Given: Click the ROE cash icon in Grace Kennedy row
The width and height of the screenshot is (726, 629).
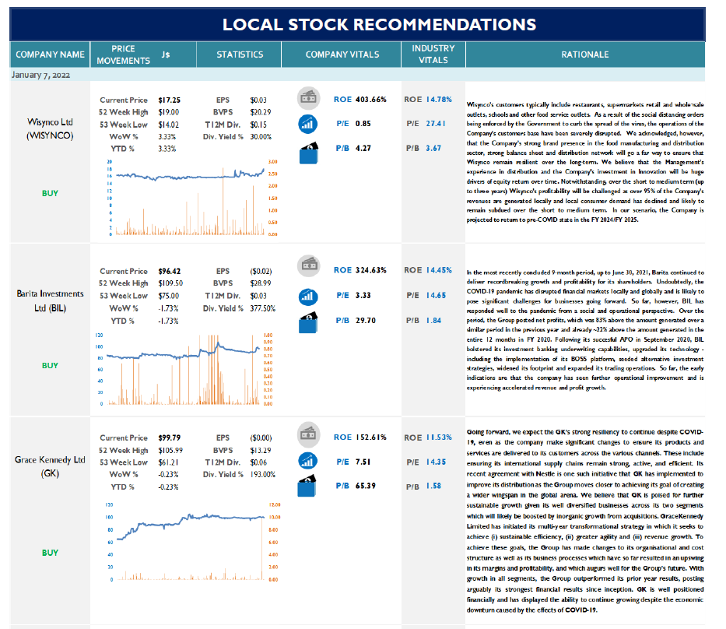Looking at the screenshot, I should (x=308, y=434).
